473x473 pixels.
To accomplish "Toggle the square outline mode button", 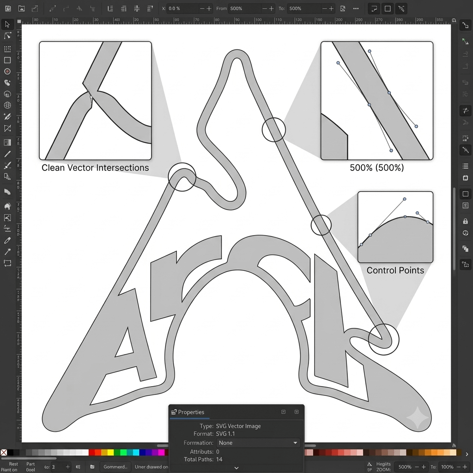I will 388,8.
